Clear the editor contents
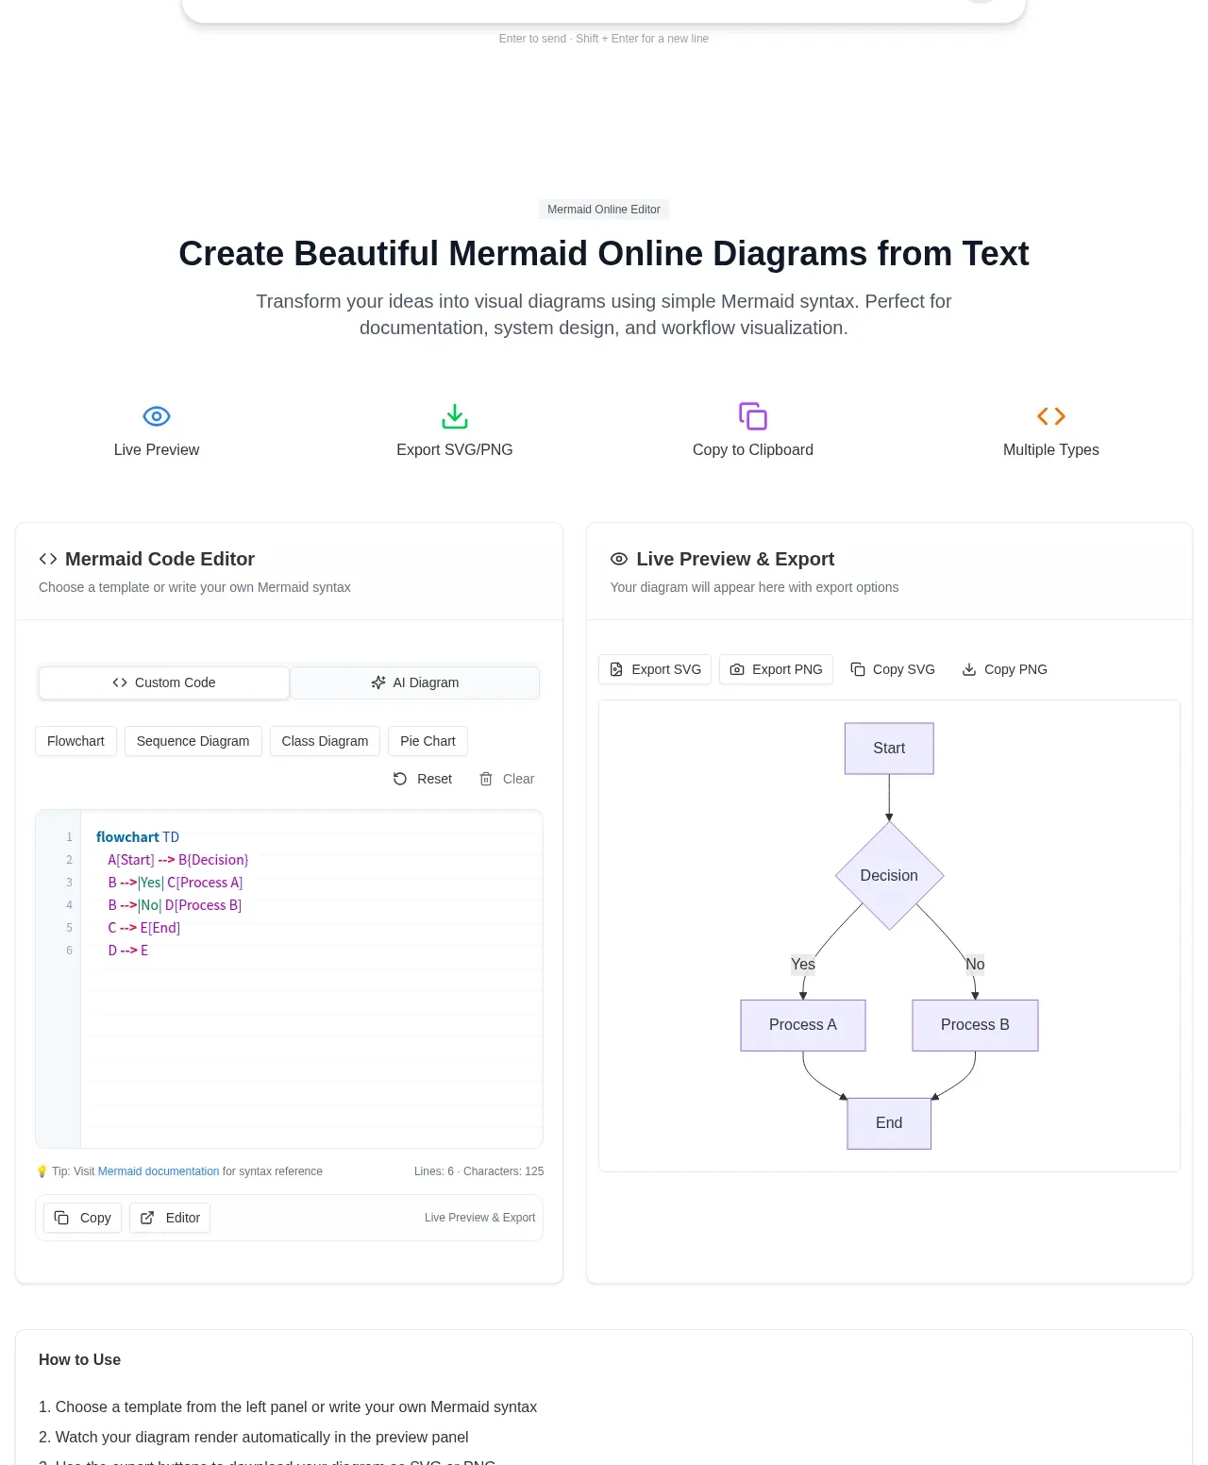1208x1465 pixels. [507, 779]
